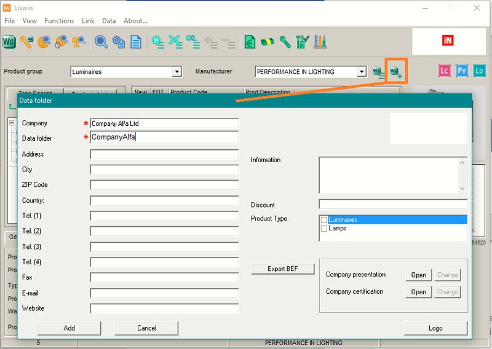Click the Information box scroll-down arrow
The image size is (492, 349).
[462, 189]
